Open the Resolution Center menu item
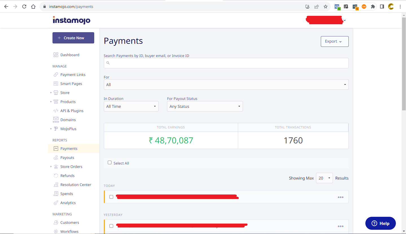 pyautogui.click(x=76, y=185)
